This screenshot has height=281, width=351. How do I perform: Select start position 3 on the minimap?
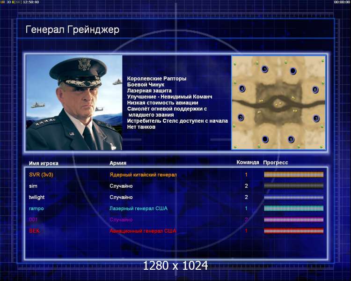pyautogui.click(x=316, y=118)
